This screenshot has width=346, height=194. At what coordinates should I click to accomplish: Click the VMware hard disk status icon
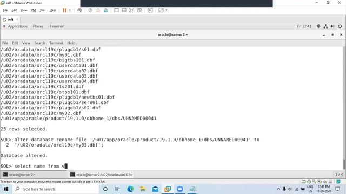click(304, 182)
